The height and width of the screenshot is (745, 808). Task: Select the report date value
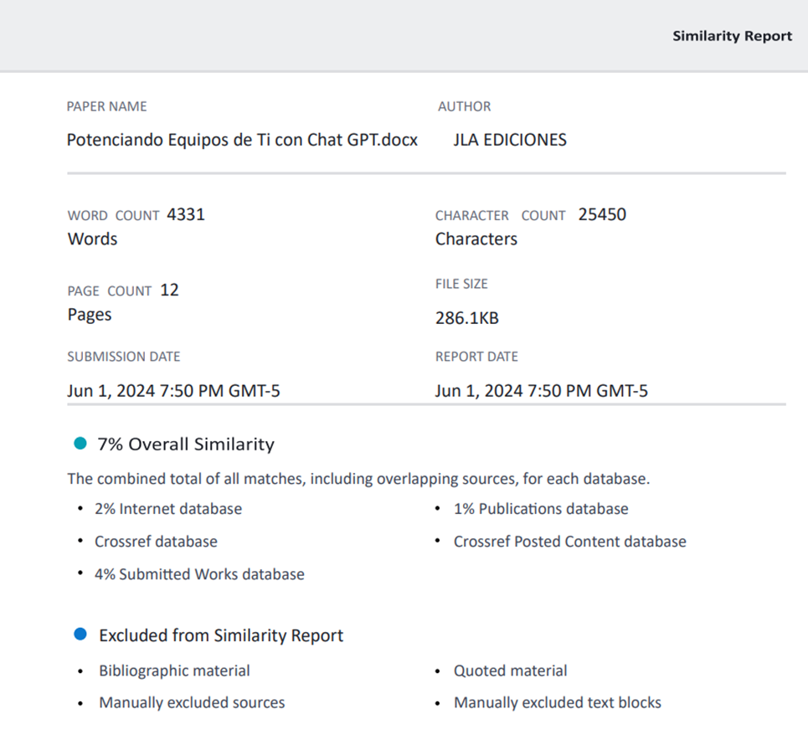(541, 390)
